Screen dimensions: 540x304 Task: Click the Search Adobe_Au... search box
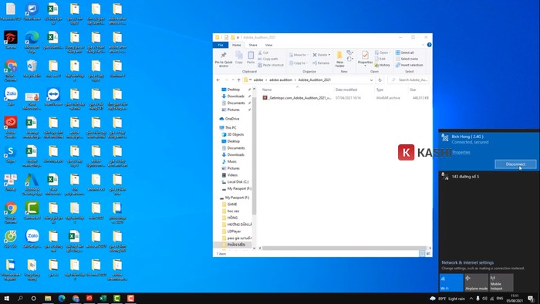pyautogui.click(x=409, y=80)
